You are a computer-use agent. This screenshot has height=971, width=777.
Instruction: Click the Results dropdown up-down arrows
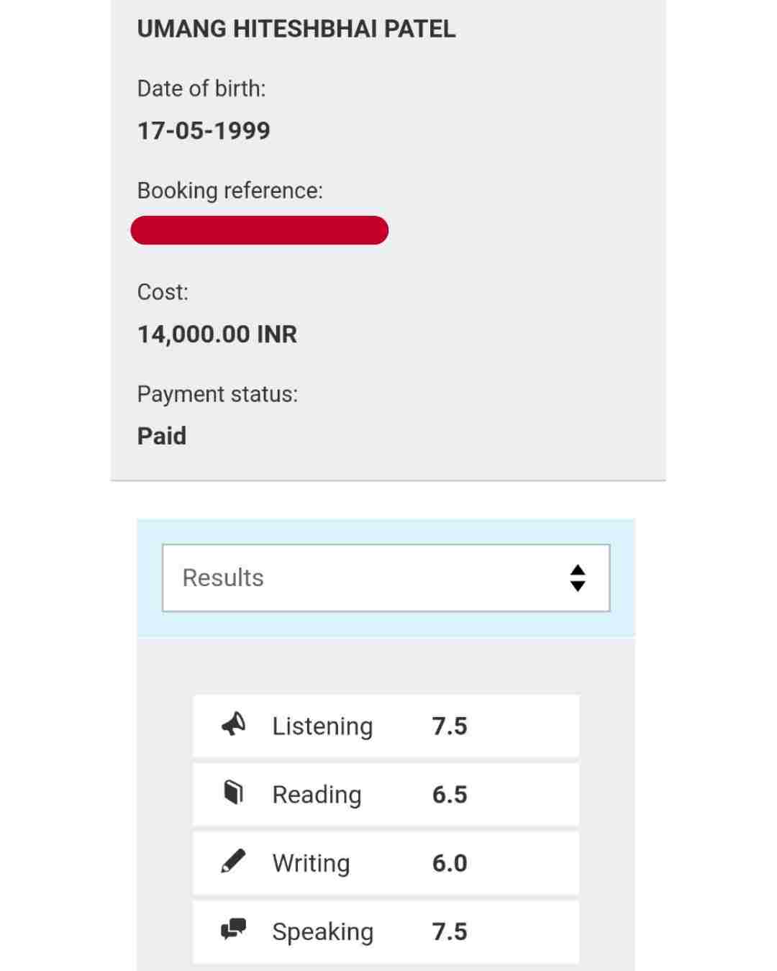point(577,578)
